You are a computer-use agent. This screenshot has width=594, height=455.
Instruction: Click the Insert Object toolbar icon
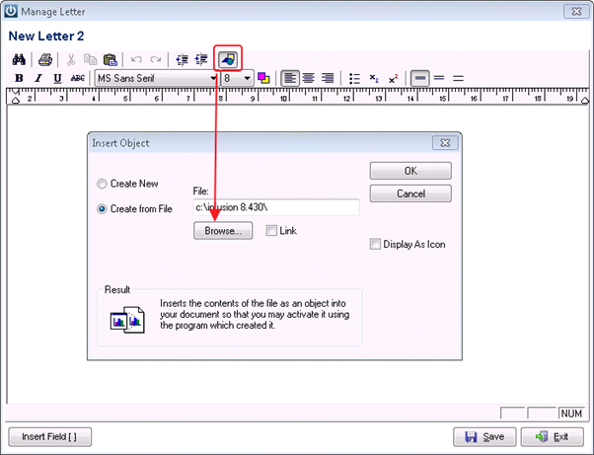pyautogui.click(x=228, y=59)
